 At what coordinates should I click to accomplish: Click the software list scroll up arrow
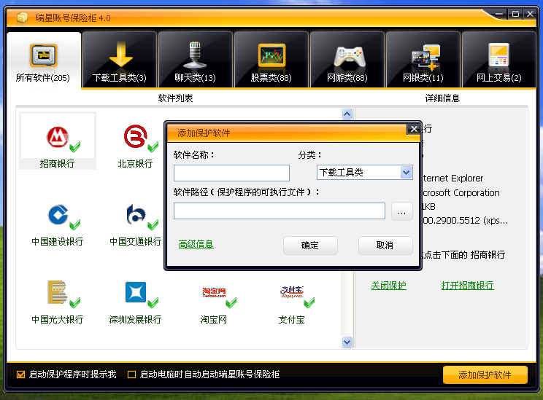coord(347,114)
